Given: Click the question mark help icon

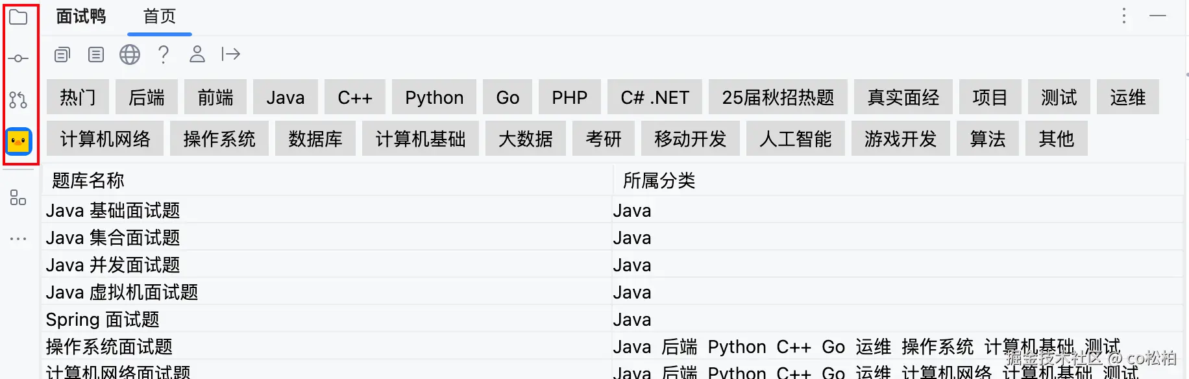Looking at the screenshot, I should tap(164, 55).
